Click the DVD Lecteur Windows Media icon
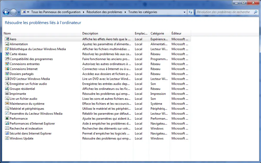The image size is (261, 163). [x=7, y=79]
